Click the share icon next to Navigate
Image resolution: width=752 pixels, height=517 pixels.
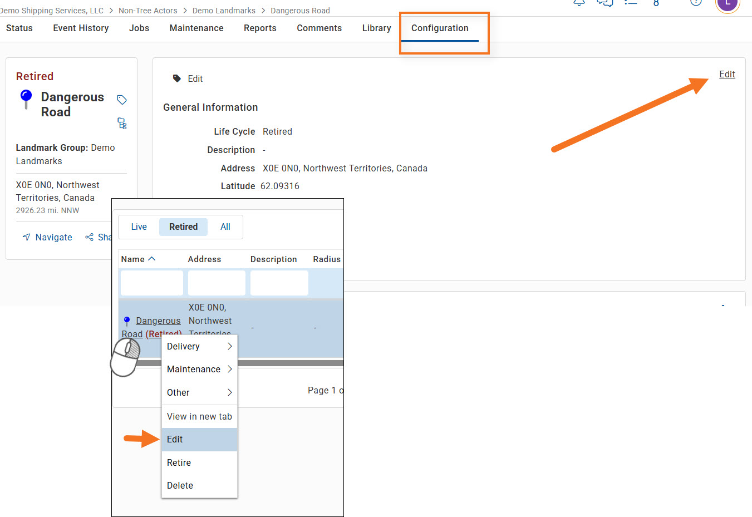tap(89, 237)
